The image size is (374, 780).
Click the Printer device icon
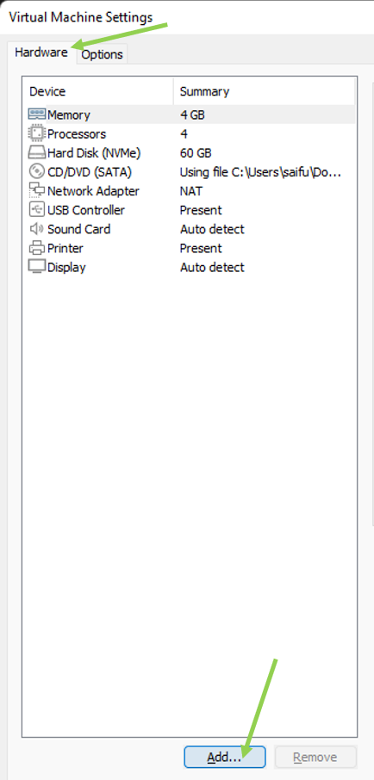pos(37,248)
